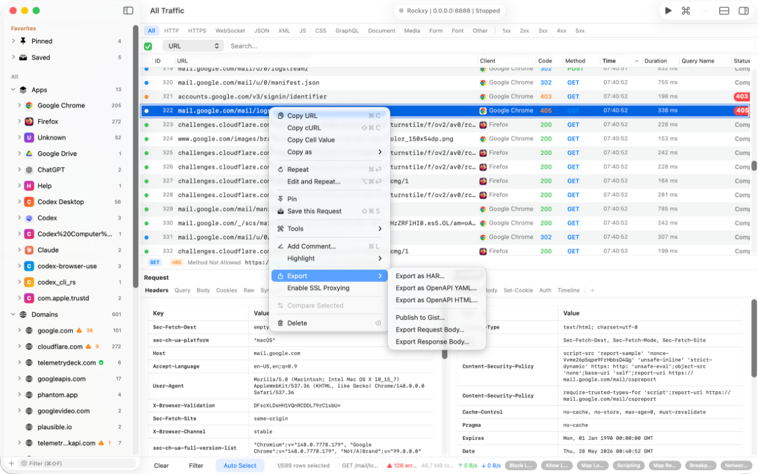The height and width of the screenshot is (474, 758).
Task: Choose Export as HAR from submenu
Action: point(420,276)
